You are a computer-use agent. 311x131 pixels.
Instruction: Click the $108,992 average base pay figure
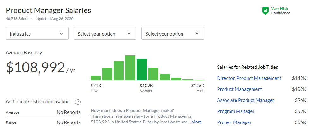tap(35, 68)
